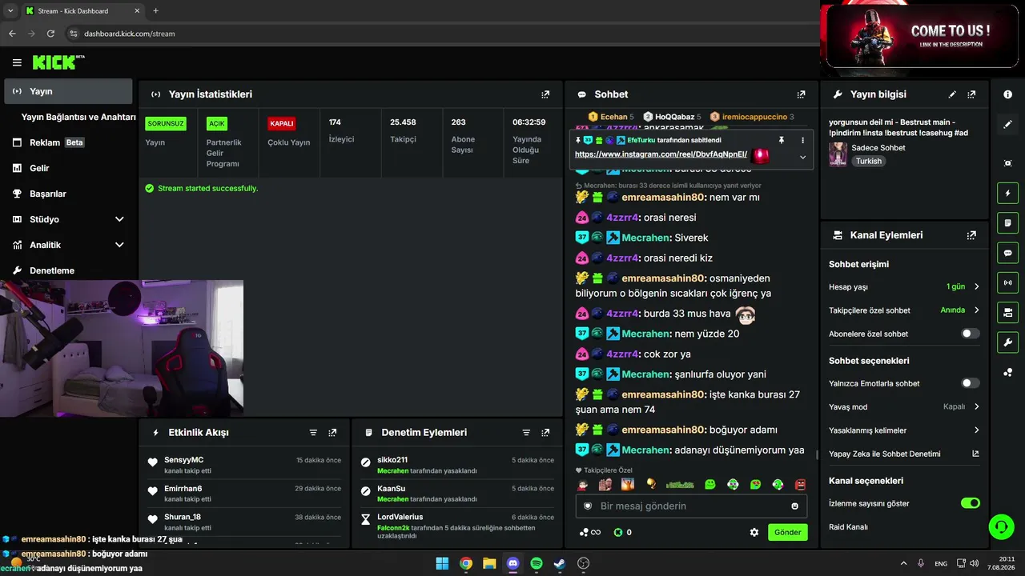Viewport: 1025px width, 576px height.
Task: Click the lightning bolt widget icon in right sidebar
Action: pos(1007,193)
